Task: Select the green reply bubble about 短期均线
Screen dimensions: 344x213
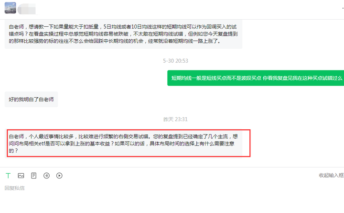Action: (256, 78)
